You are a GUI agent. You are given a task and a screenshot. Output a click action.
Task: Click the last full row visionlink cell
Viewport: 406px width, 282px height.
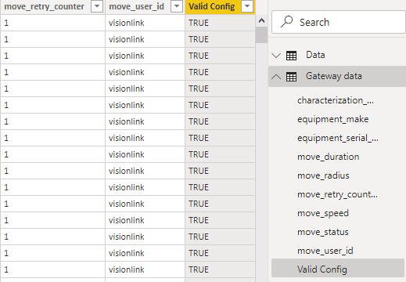tap(145, 269)
